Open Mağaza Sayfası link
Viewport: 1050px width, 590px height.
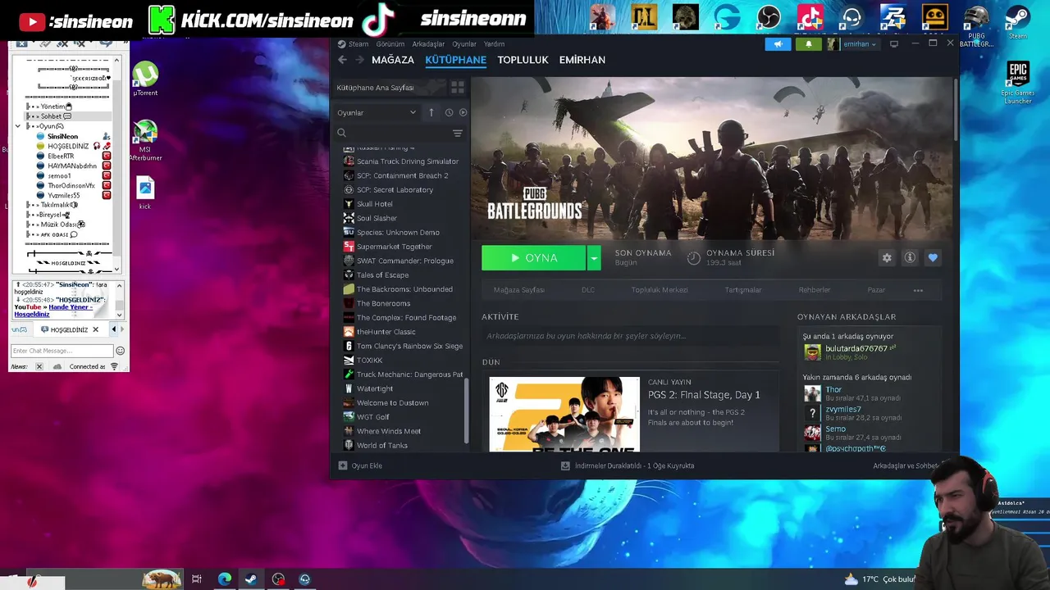point(518,290)
